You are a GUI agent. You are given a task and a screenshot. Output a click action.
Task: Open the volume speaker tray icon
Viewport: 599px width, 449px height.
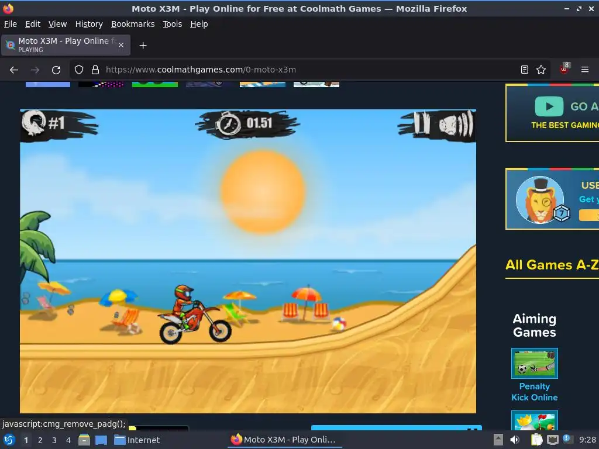click(515, 440)
